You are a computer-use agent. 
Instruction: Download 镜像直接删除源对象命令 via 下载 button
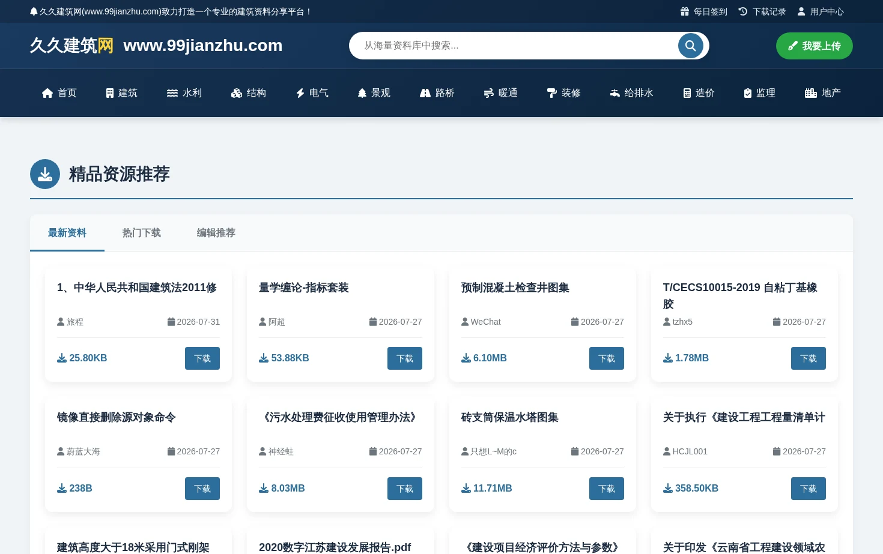[202, 489]
